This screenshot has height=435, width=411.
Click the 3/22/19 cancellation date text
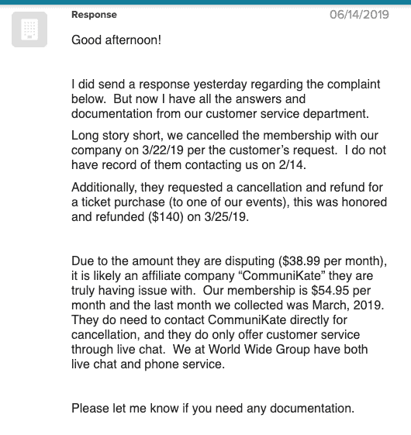point(163,150)
